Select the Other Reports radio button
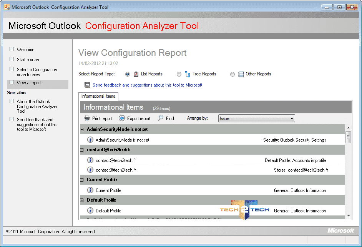The height and width of the screenshot is (247, 362). (x=232, y=74)
